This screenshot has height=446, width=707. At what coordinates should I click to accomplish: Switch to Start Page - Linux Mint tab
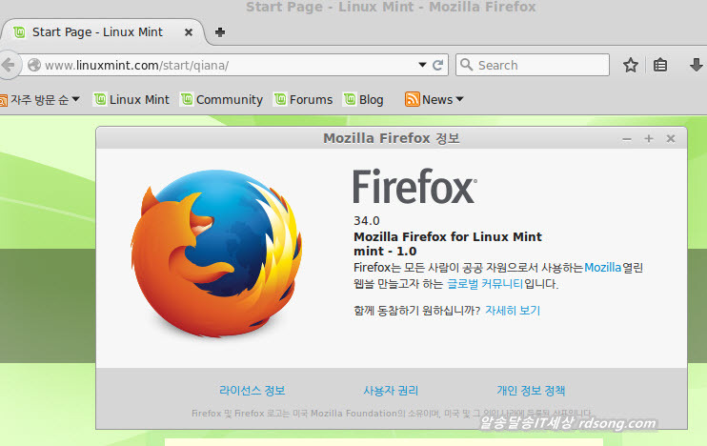tap(103, 31)
